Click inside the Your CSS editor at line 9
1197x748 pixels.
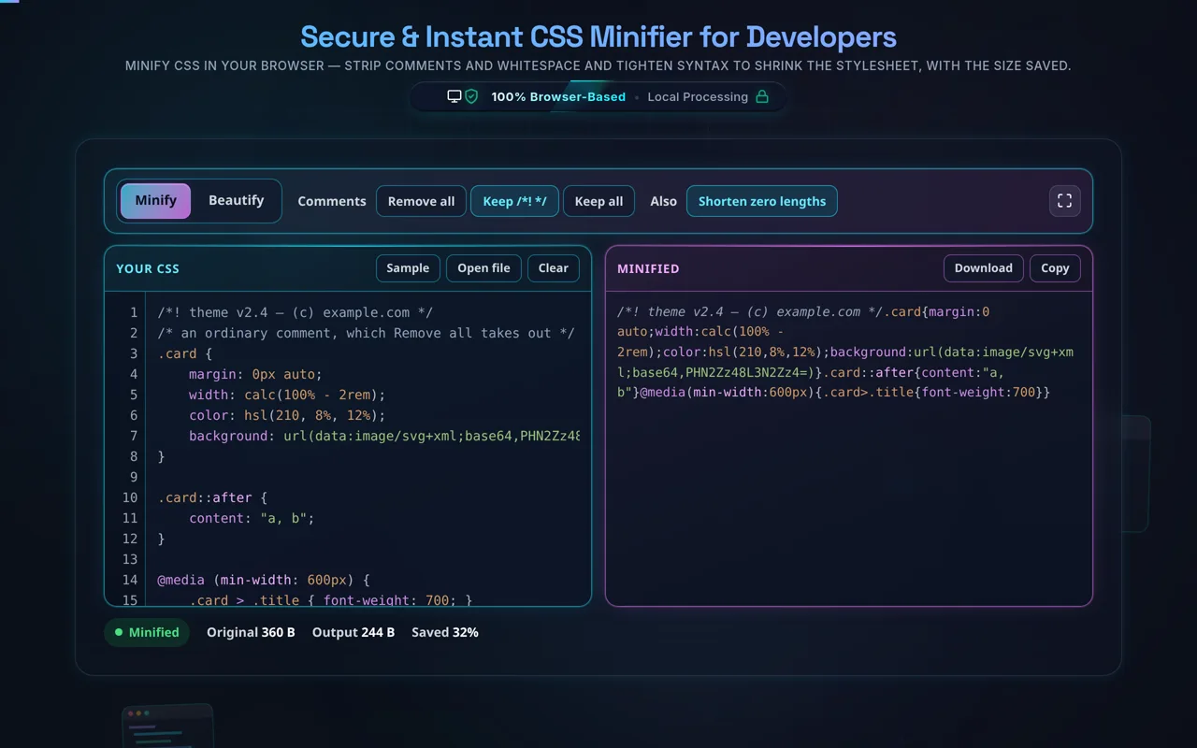point(368,477)
